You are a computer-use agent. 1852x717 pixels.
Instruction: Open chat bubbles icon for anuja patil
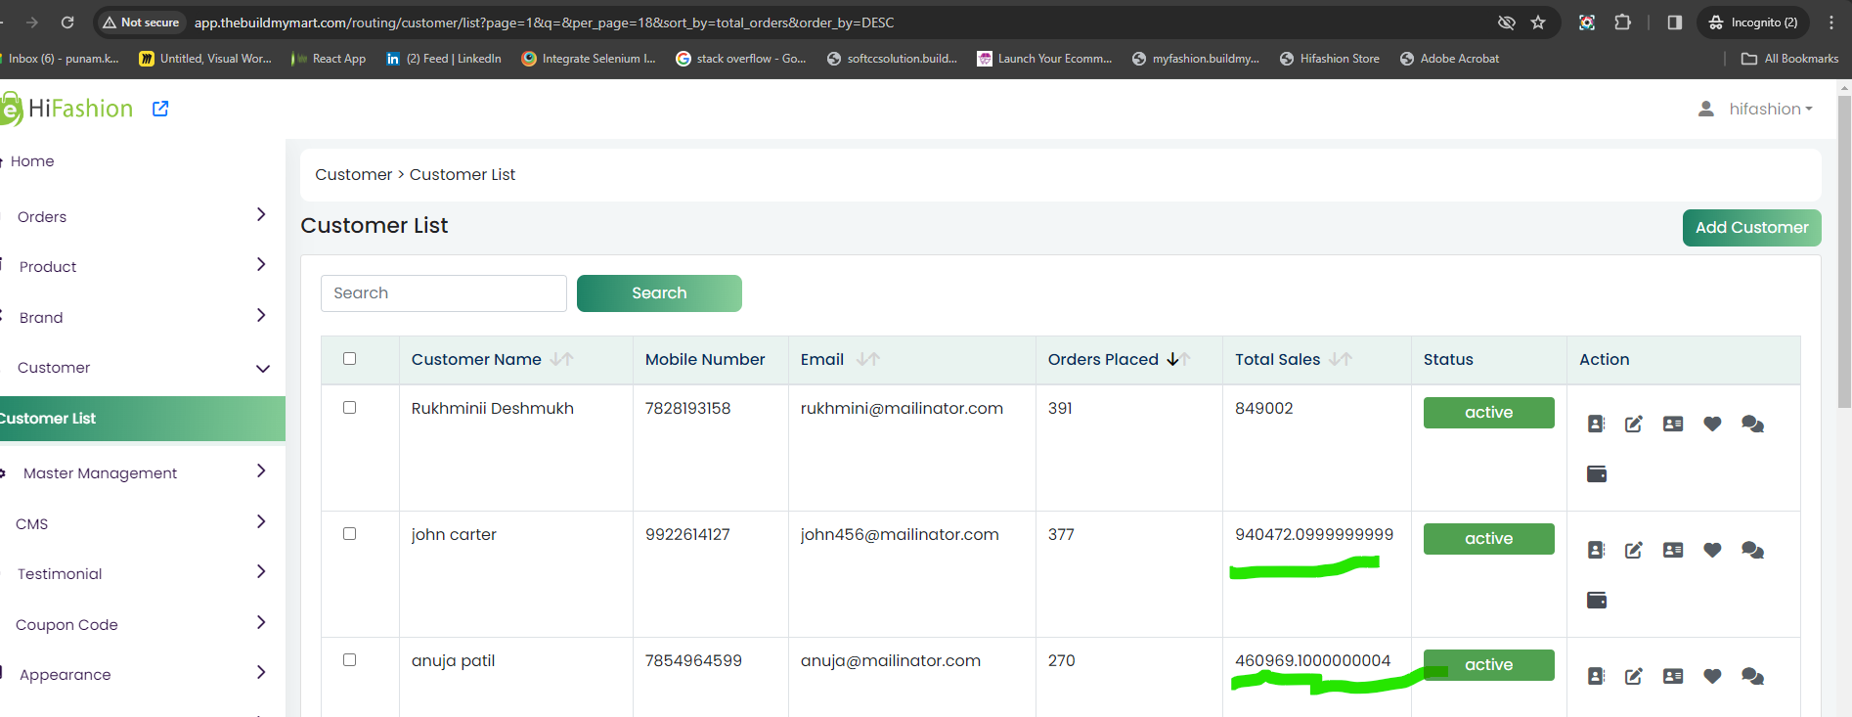[x=1752, y=676]
